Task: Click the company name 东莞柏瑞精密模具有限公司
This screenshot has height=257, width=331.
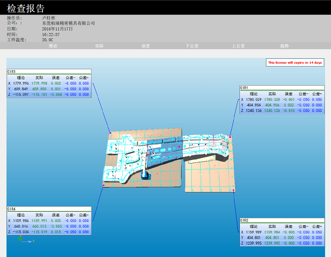Action: click(x=68, y=23)
